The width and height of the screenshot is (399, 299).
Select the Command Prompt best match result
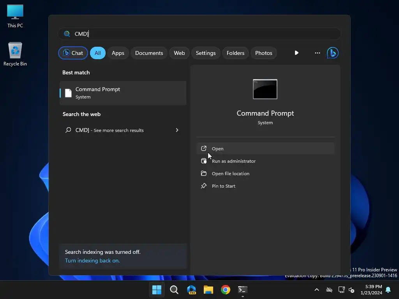(x=123, y=93)
